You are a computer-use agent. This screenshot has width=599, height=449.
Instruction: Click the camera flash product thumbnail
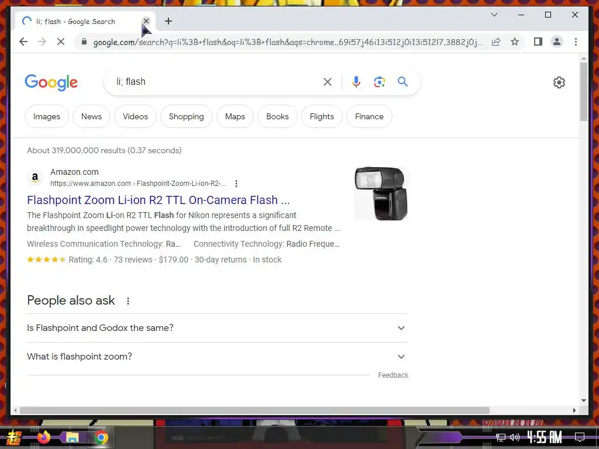[x=381, y=193]
